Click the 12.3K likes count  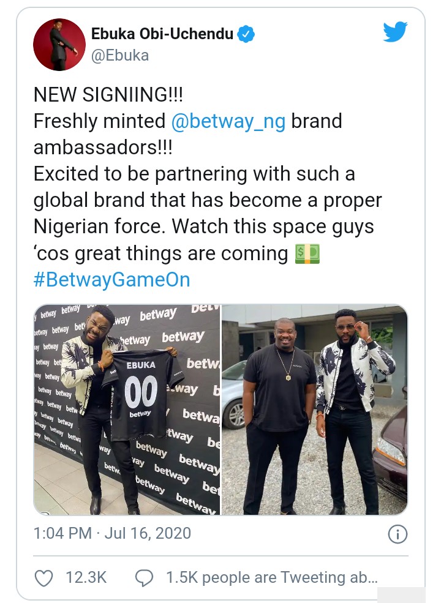click(87, 577)
